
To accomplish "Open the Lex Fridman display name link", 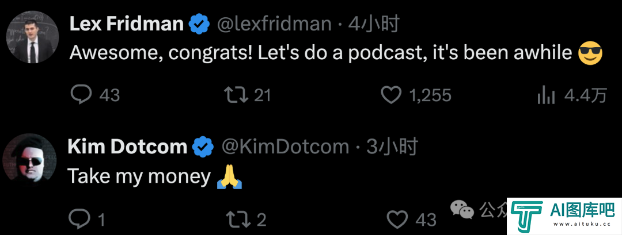I will pyautogui.click(x=127, y=25).
